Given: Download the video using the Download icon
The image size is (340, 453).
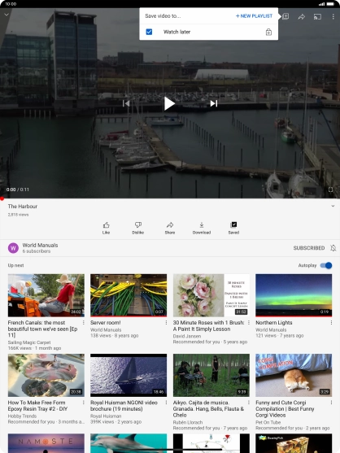Looking at the screenshot, I should (x=202, y=224).
